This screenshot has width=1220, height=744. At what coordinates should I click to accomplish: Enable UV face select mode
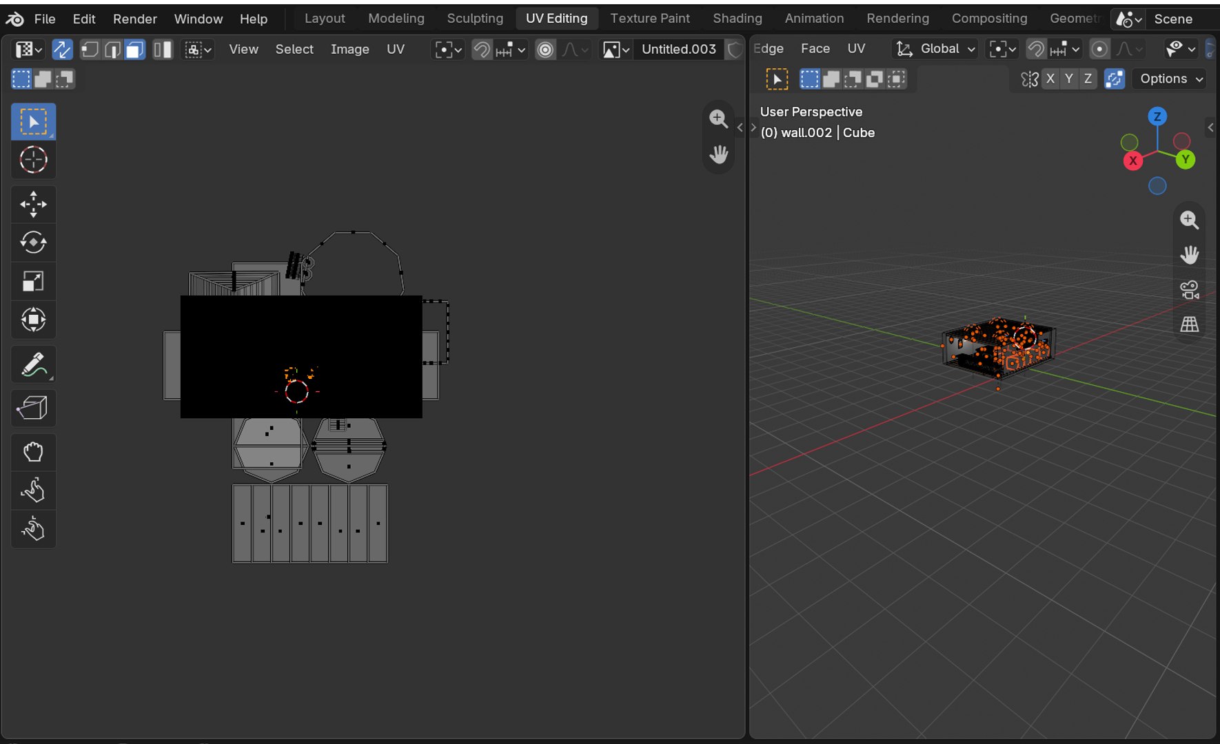[x=134, y=50]
